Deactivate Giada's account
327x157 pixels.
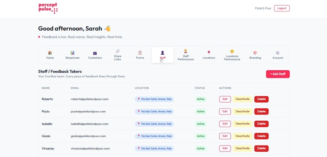[x=242, y=136]
